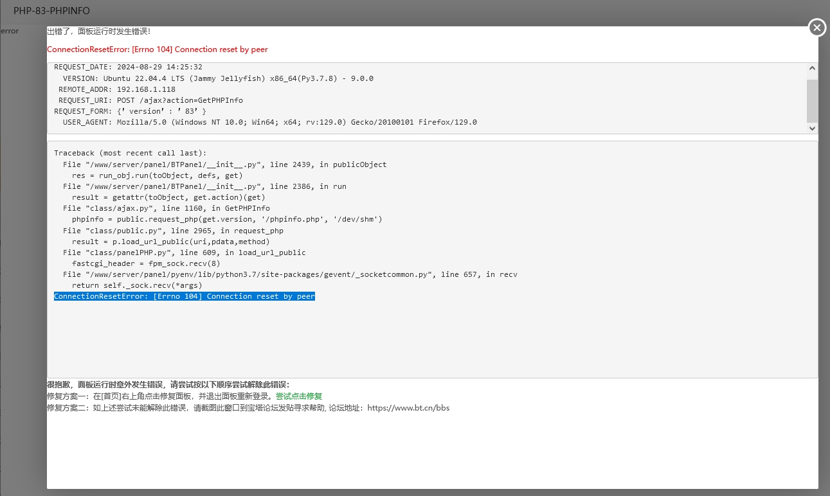Viewport: 830px width, 496px height.
Task: Click 'result = p.load_url_public(uri,pdata,method)' line
Action: (x=171, y=242)
